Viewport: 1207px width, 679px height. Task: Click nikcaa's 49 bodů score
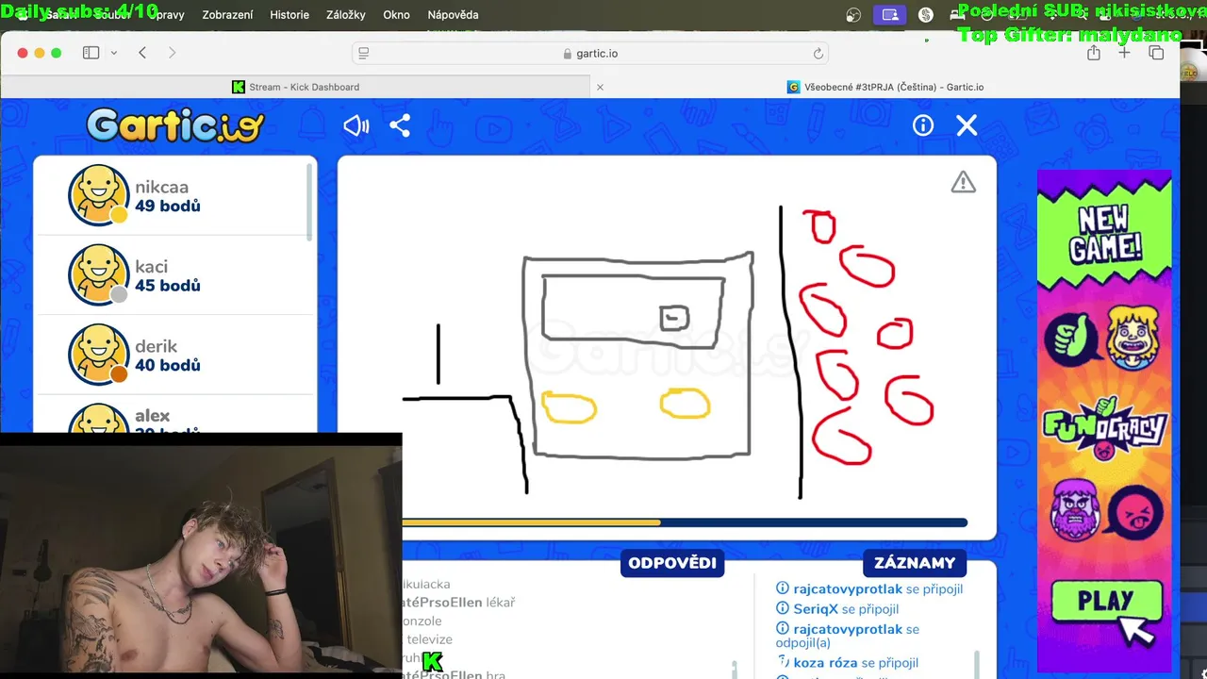click(x=167, y=206)
